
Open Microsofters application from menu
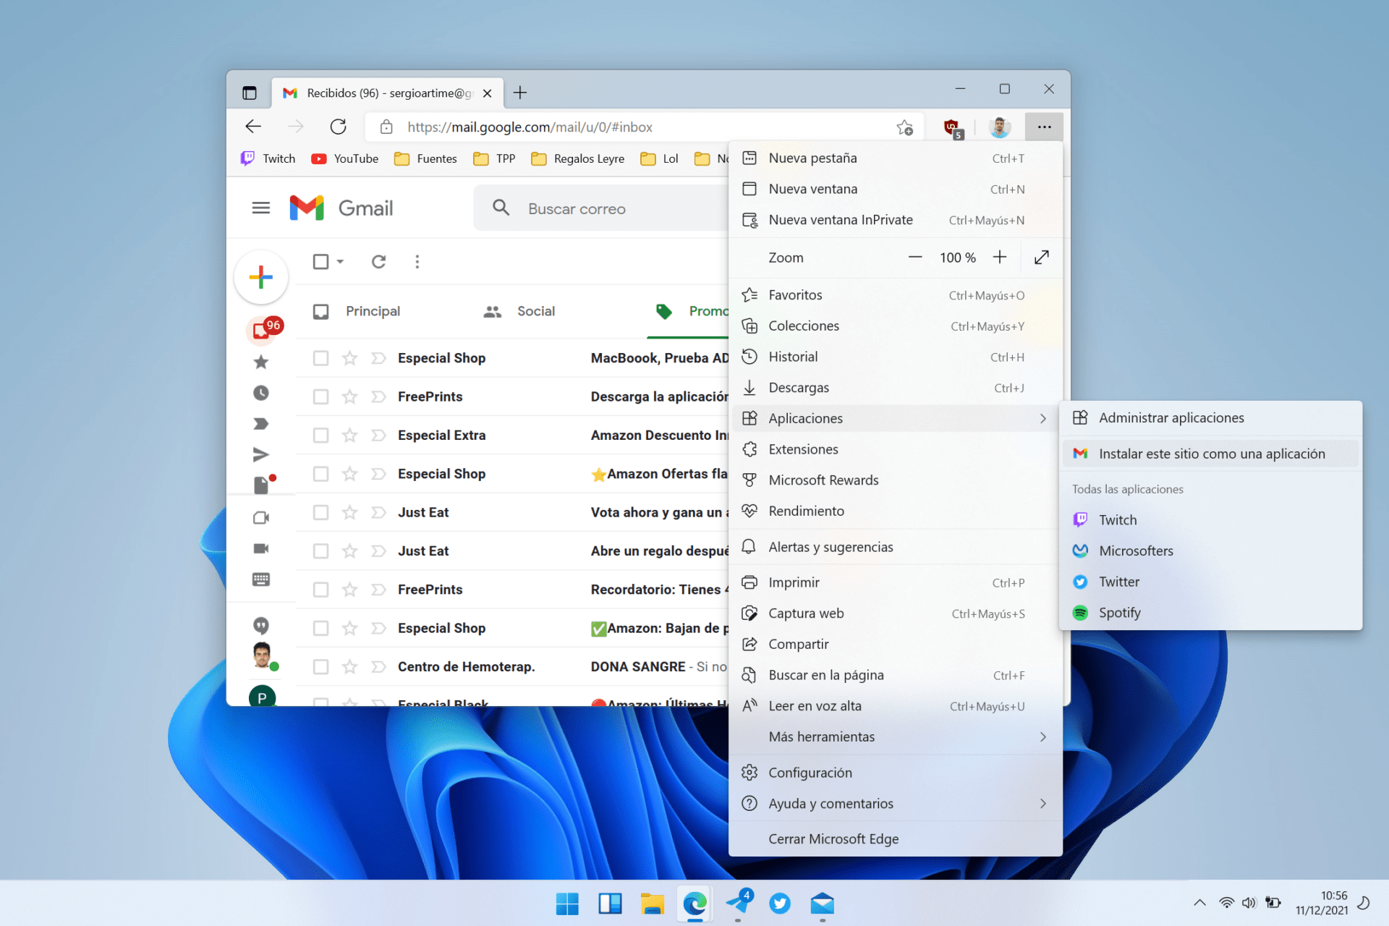pyautogui.click(x=1136, y=550)
